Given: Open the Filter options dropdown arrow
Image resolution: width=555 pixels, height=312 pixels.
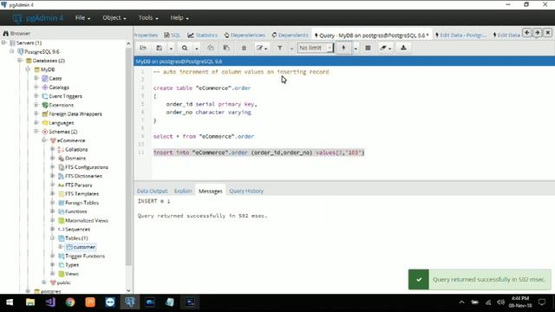Looking at the screenshot, I should (x=291, y=49).
